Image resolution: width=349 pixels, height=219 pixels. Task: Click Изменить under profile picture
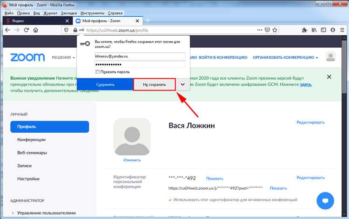click(132, 160)
